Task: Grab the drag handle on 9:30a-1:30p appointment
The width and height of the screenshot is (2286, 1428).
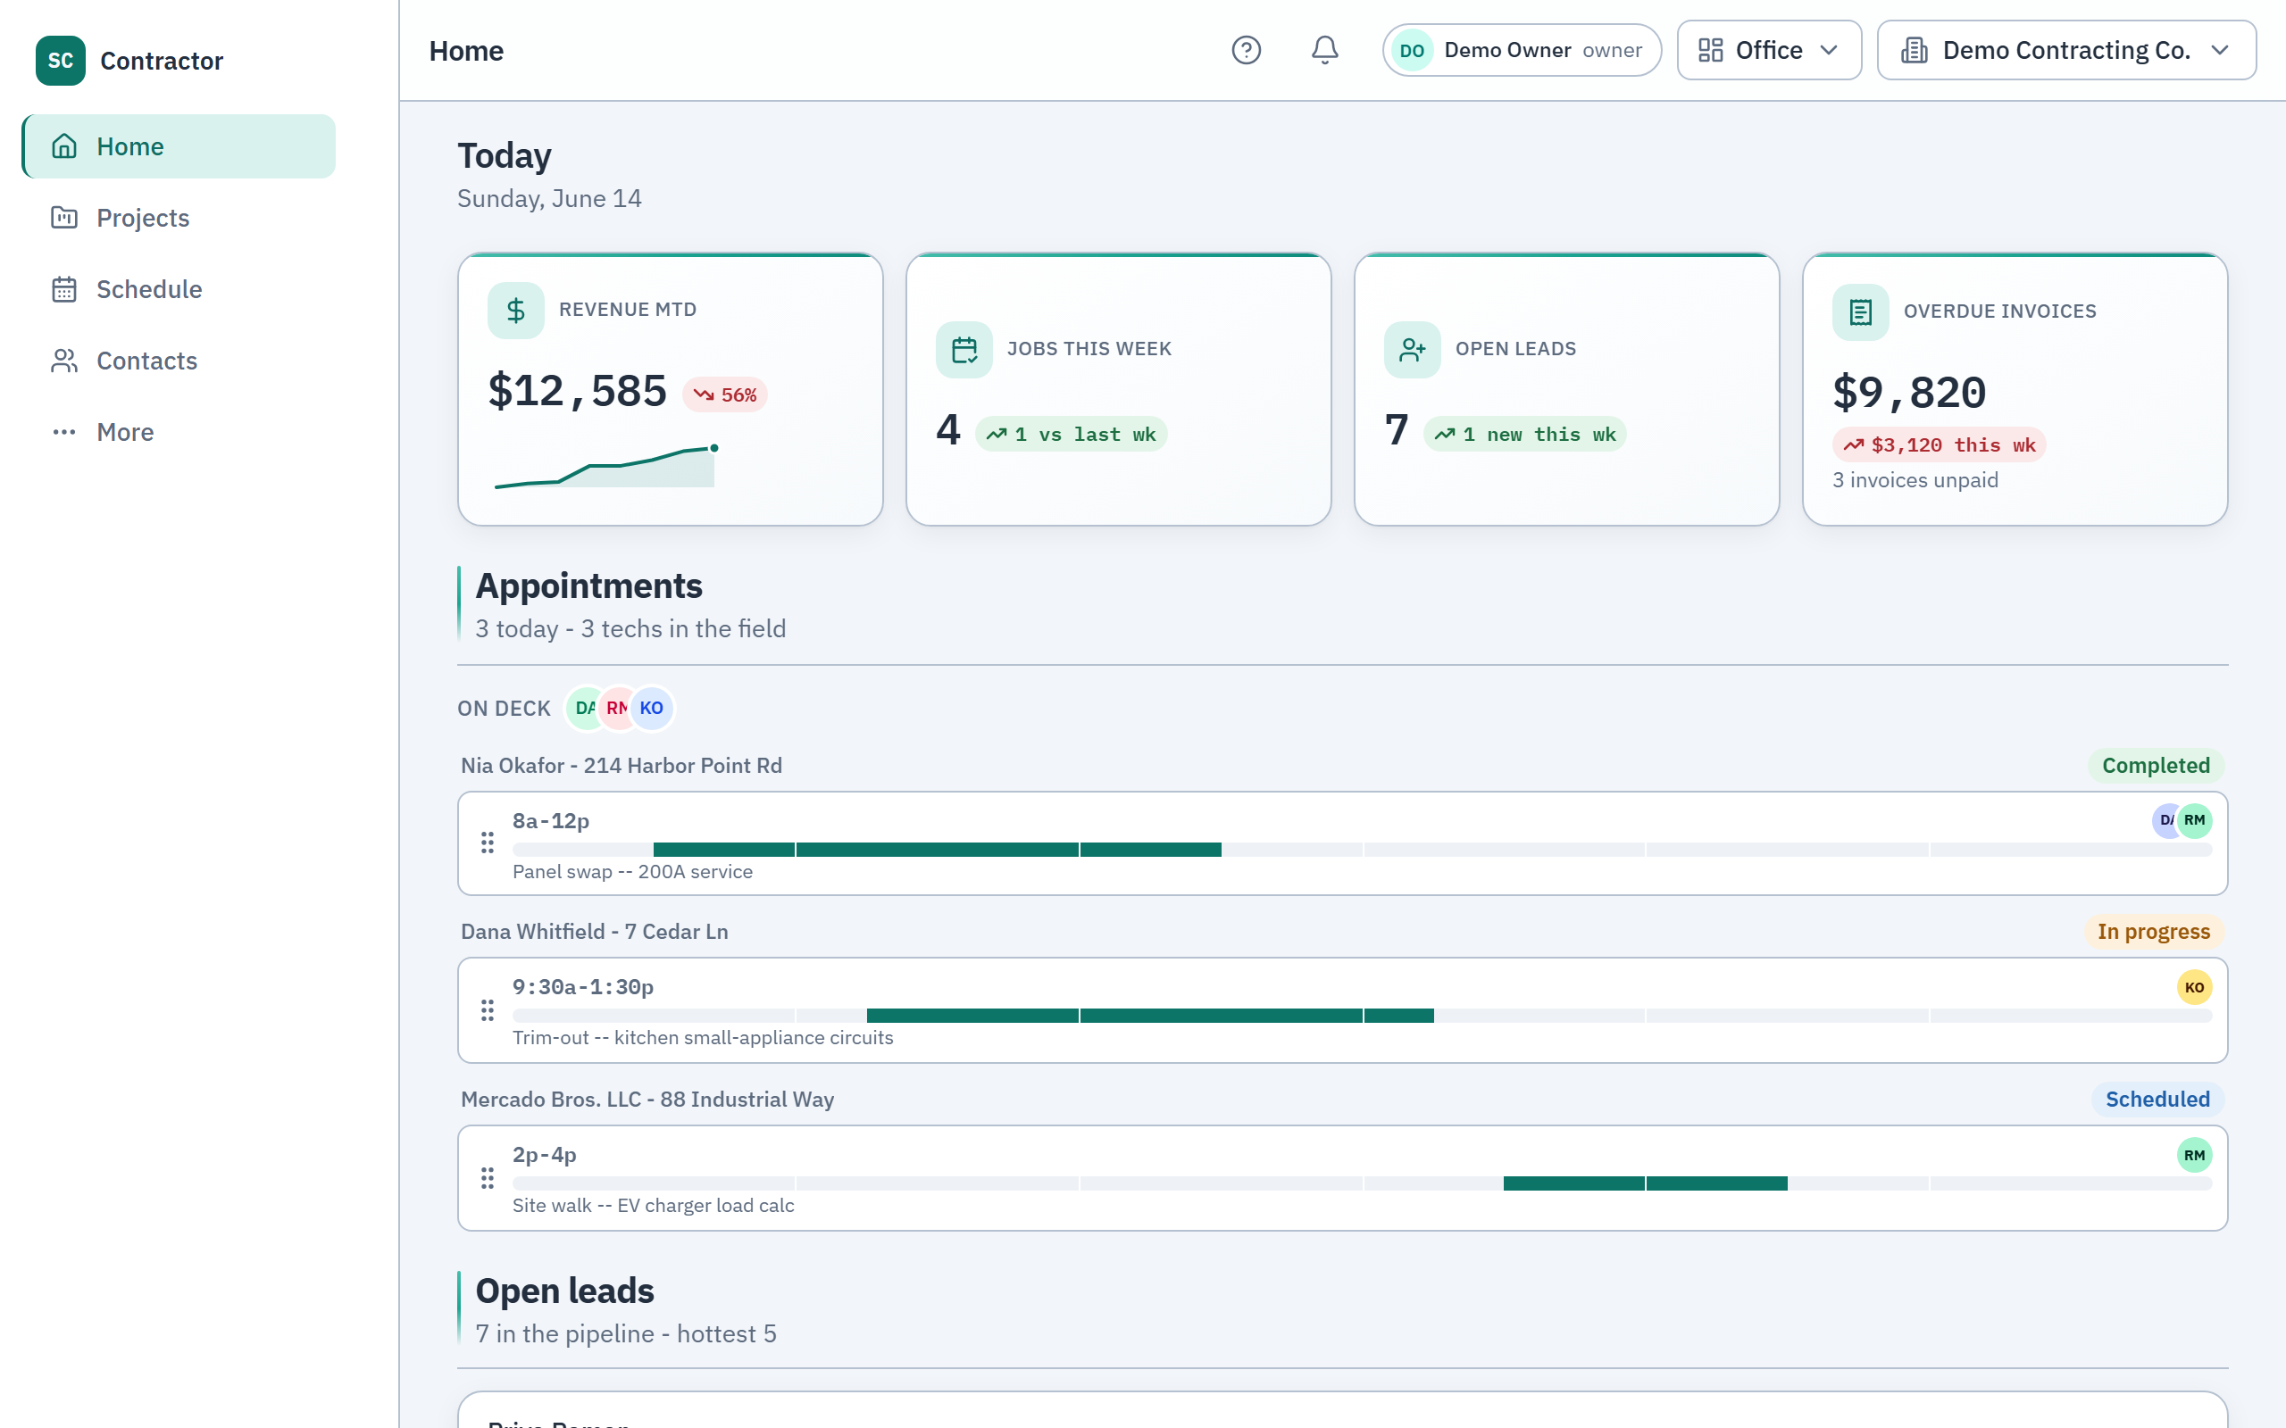Action: pyautogui.click(x=488, y=1010)
